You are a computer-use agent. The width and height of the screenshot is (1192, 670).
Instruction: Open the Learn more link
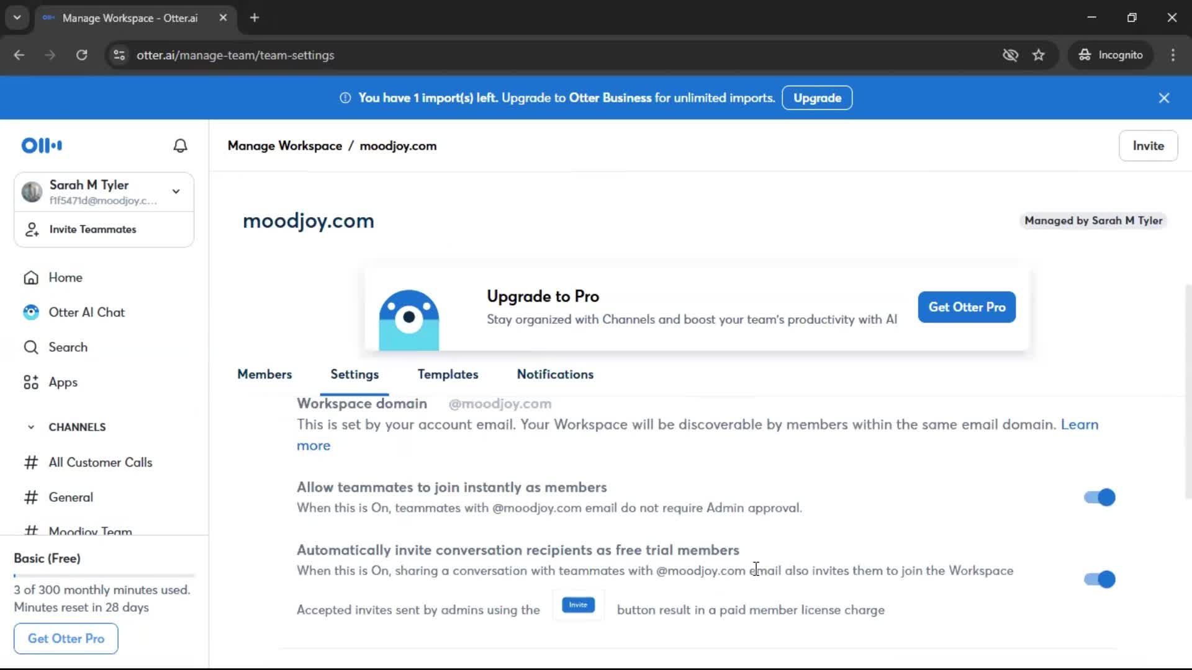pos(1079,425)
